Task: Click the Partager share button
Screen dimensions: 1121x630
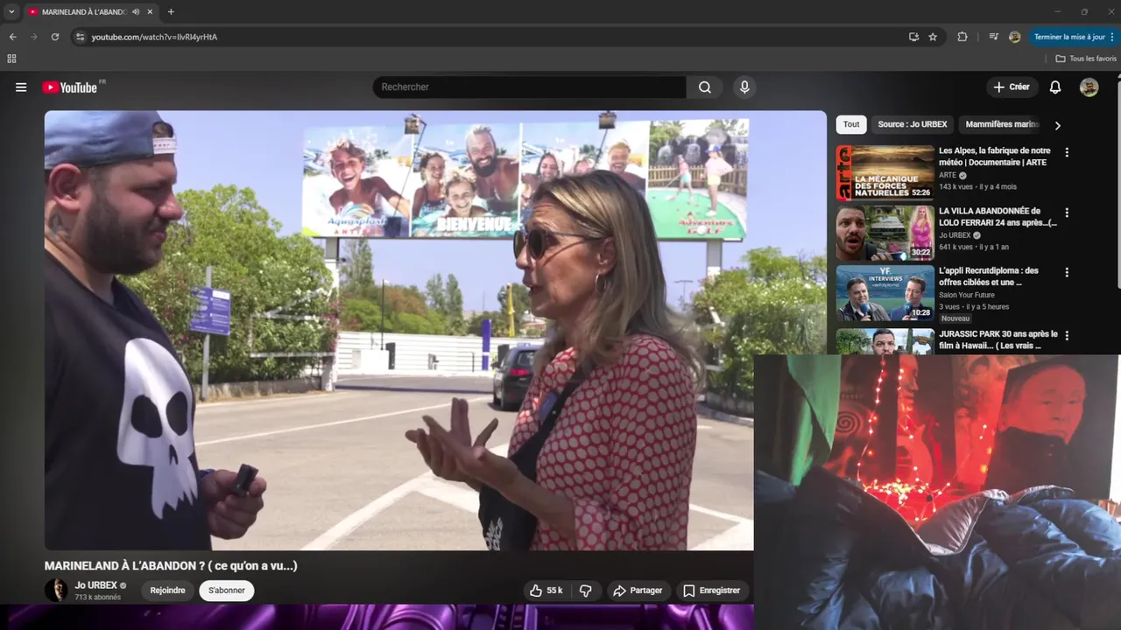Action: pos(638,591)
